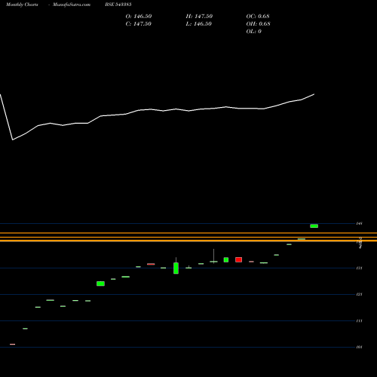Click the large red candlestick body
Image resolution: width=377 pixels, height=377 pixels.
tap(238, 259)
